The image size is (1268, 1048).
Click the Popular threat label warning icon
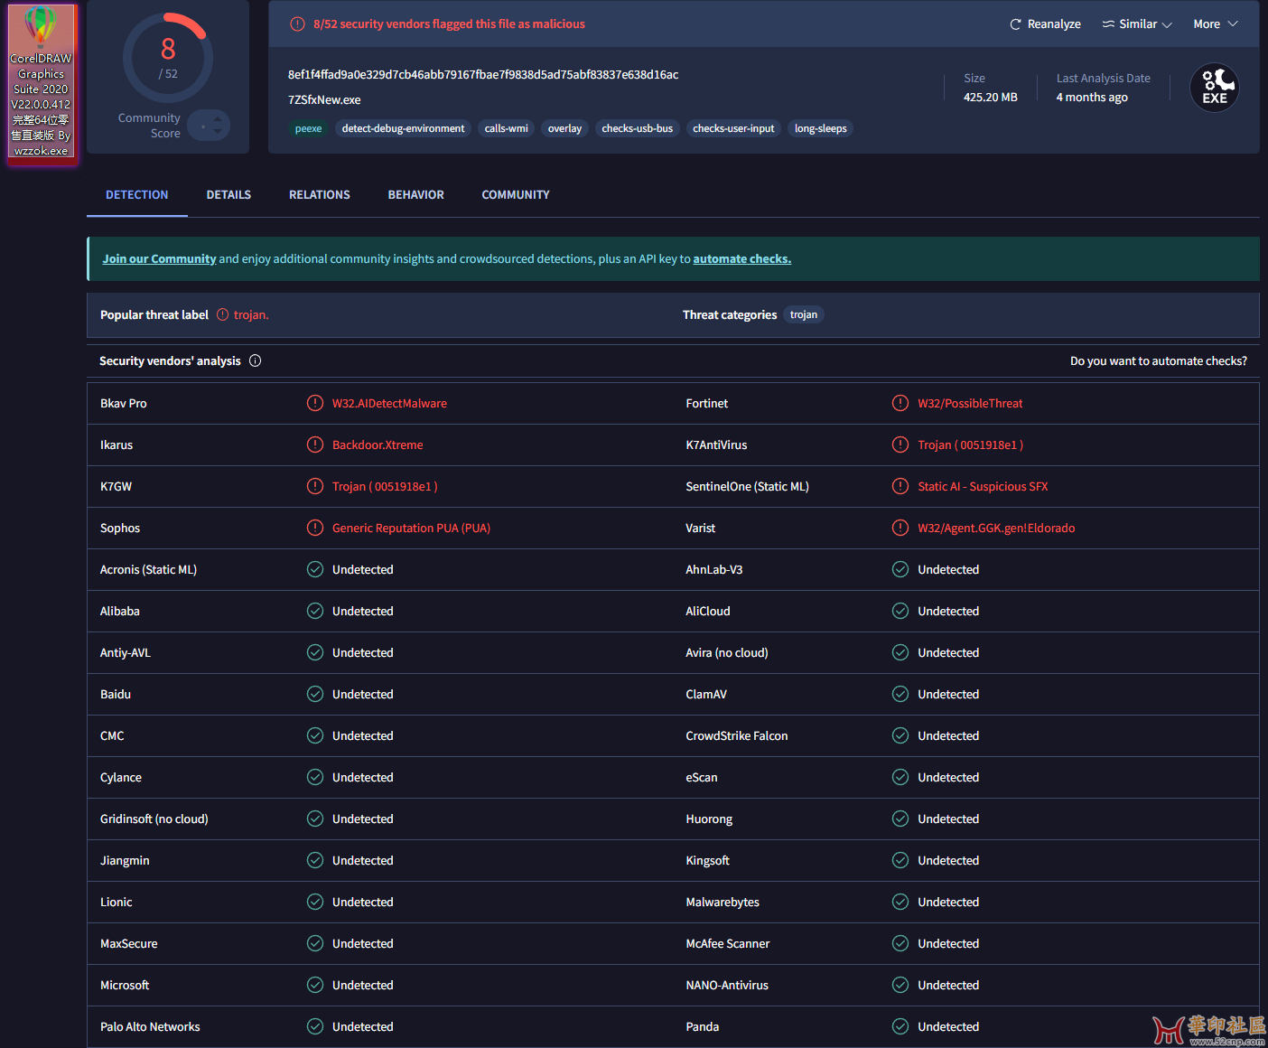coord(223,314)
